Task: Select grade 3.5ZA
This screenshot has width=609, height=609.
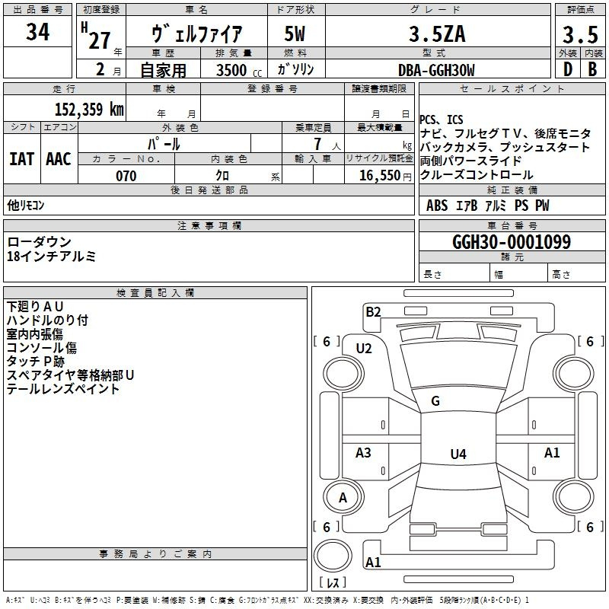Action: pos(437,33)
